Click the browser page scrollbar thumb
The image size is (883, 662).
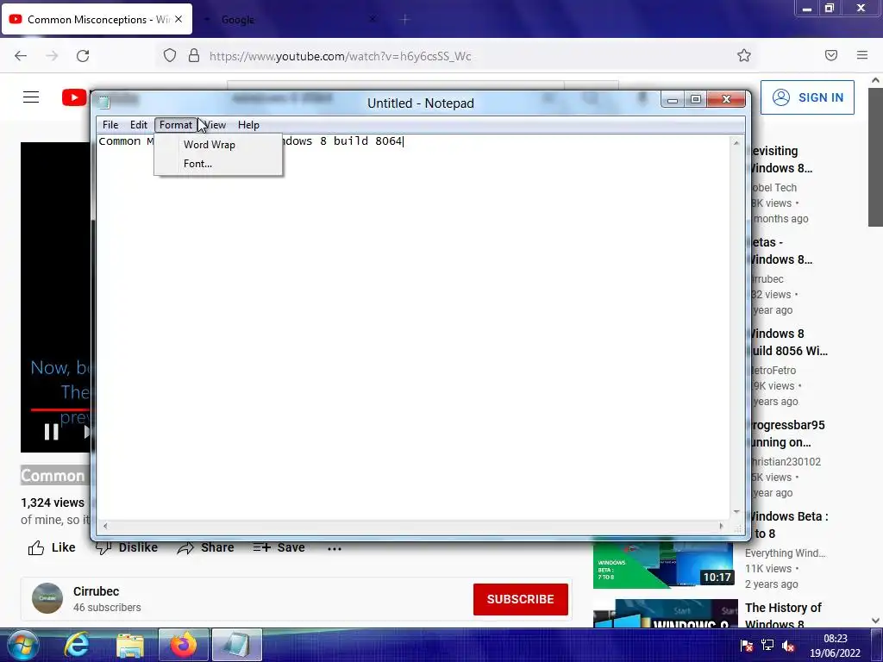[876, 157]
